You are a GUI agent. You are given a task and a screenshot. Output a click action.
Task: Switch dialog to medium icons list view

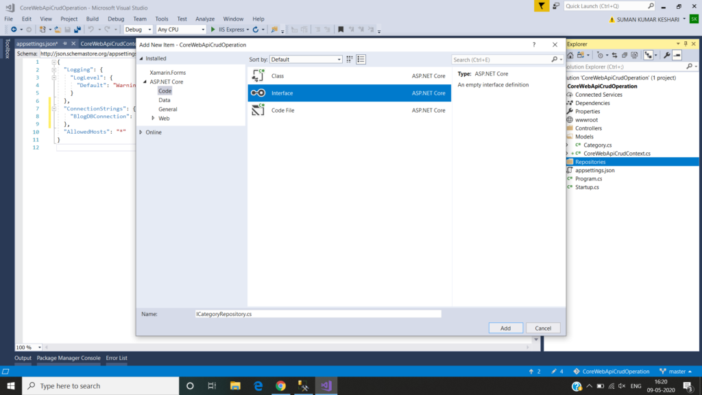pos(361,59)
